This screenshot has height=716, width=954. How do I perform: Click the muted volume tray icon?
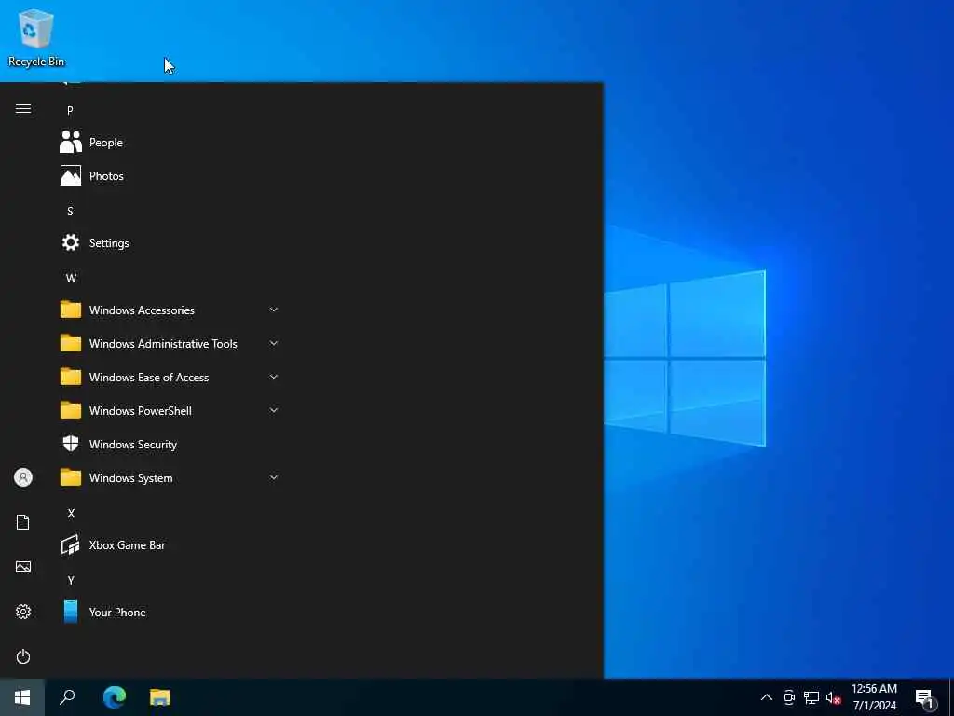(x=833, y=697)
